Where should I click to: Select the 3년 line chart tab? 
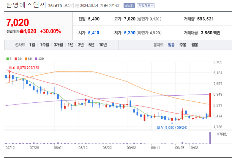coord(81,45)
